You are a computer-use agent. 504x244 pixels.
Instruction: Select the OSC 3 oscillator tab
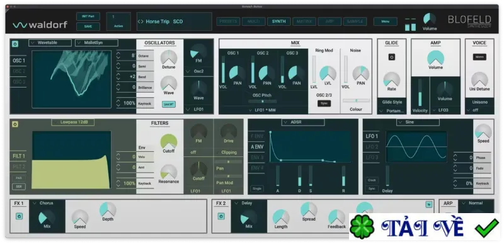pyautogui.click(x=19, y=82)
